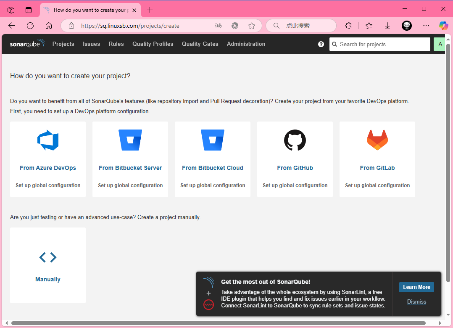This screenshot has height=328, width=453.
Task: Open the browser three-dots settings menu
Action: 426,26
